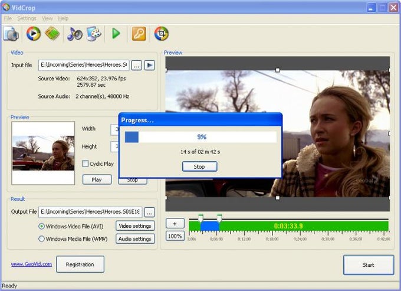Open the Help menu
Viewport: 401px width, 291px height.
tap(63, 18)
